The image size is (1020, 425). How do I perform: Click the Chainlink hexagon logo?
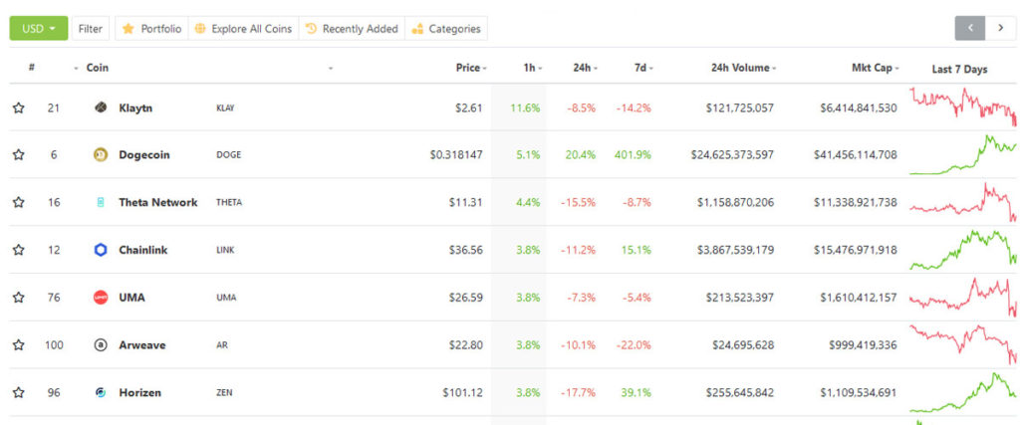[x=101, y=250]
